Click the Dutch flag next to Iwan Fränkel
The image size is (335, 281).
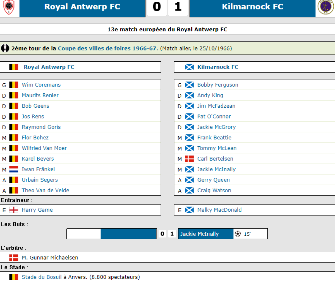tap(14, 169)
